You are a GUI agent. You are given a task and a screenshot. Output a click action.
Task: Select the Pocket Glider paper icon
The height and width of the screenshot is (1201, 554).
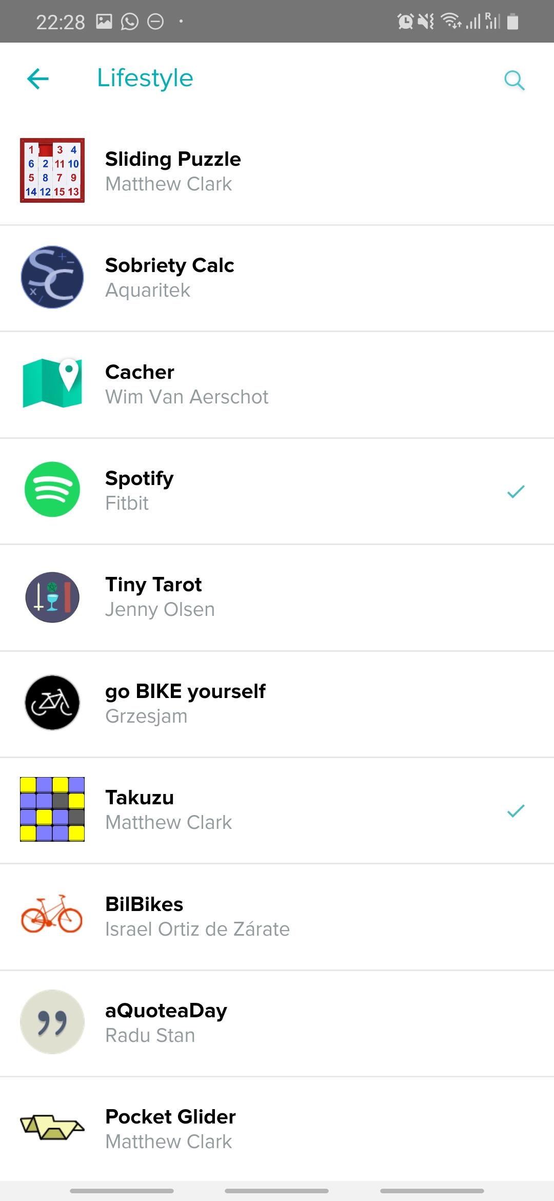[x=52, y=1127]
